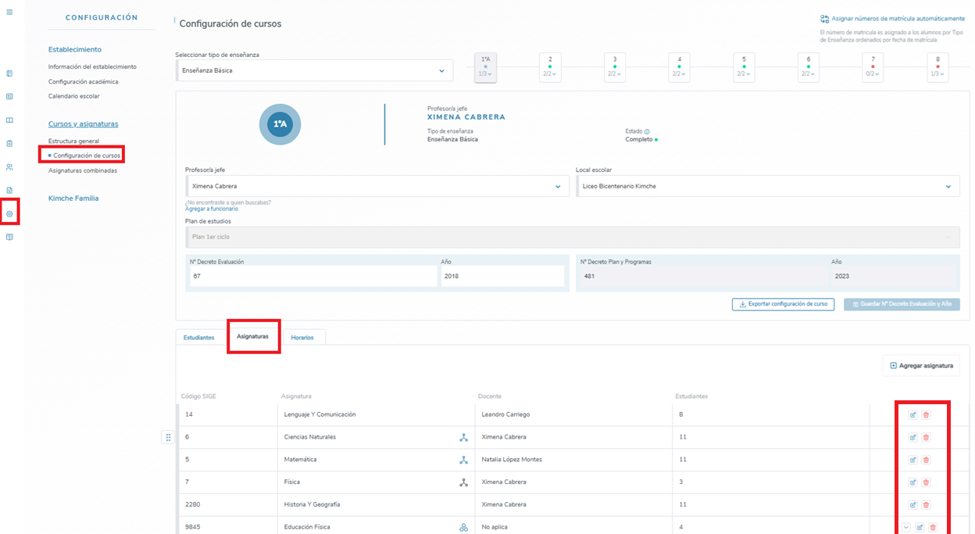Delete the Ciencias Naturales subject
This screenshot has width=975, height=534.
926,437
